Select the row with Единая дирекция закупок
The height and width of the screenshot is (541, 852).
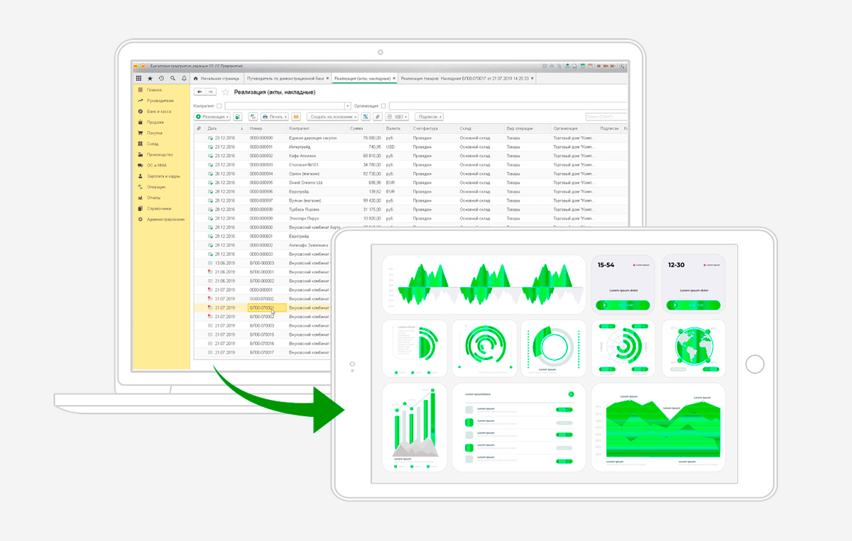pos(412,138)
